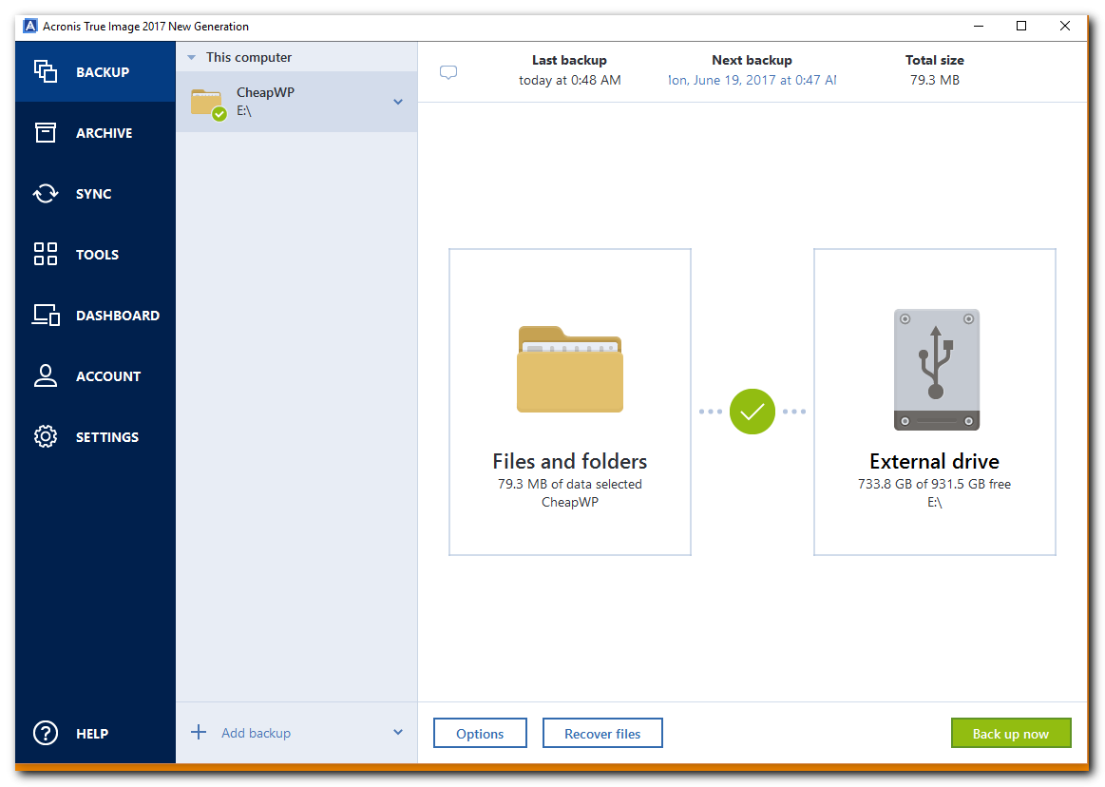The width and height of the screenshot is (1105, 787).
Task: Switch to the Backup tab
Action: pos(95,72)
